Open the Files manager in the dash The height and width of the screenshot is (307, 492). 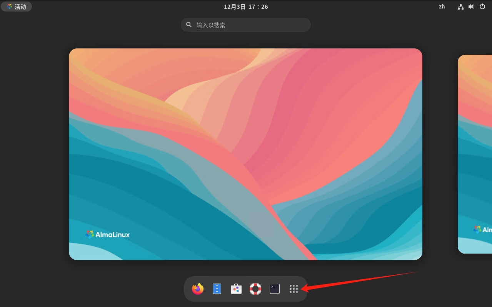click(x=217, y=289)
